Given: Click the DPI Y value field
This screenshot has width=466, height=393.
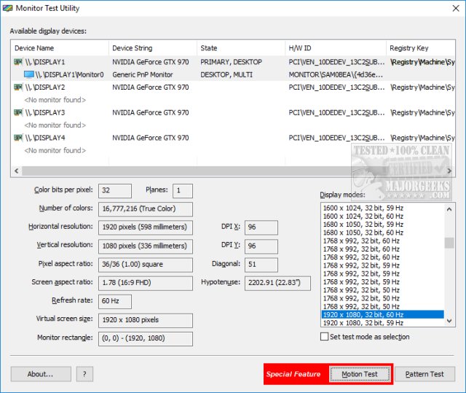Looking at the screenshot, I should 261,246.
